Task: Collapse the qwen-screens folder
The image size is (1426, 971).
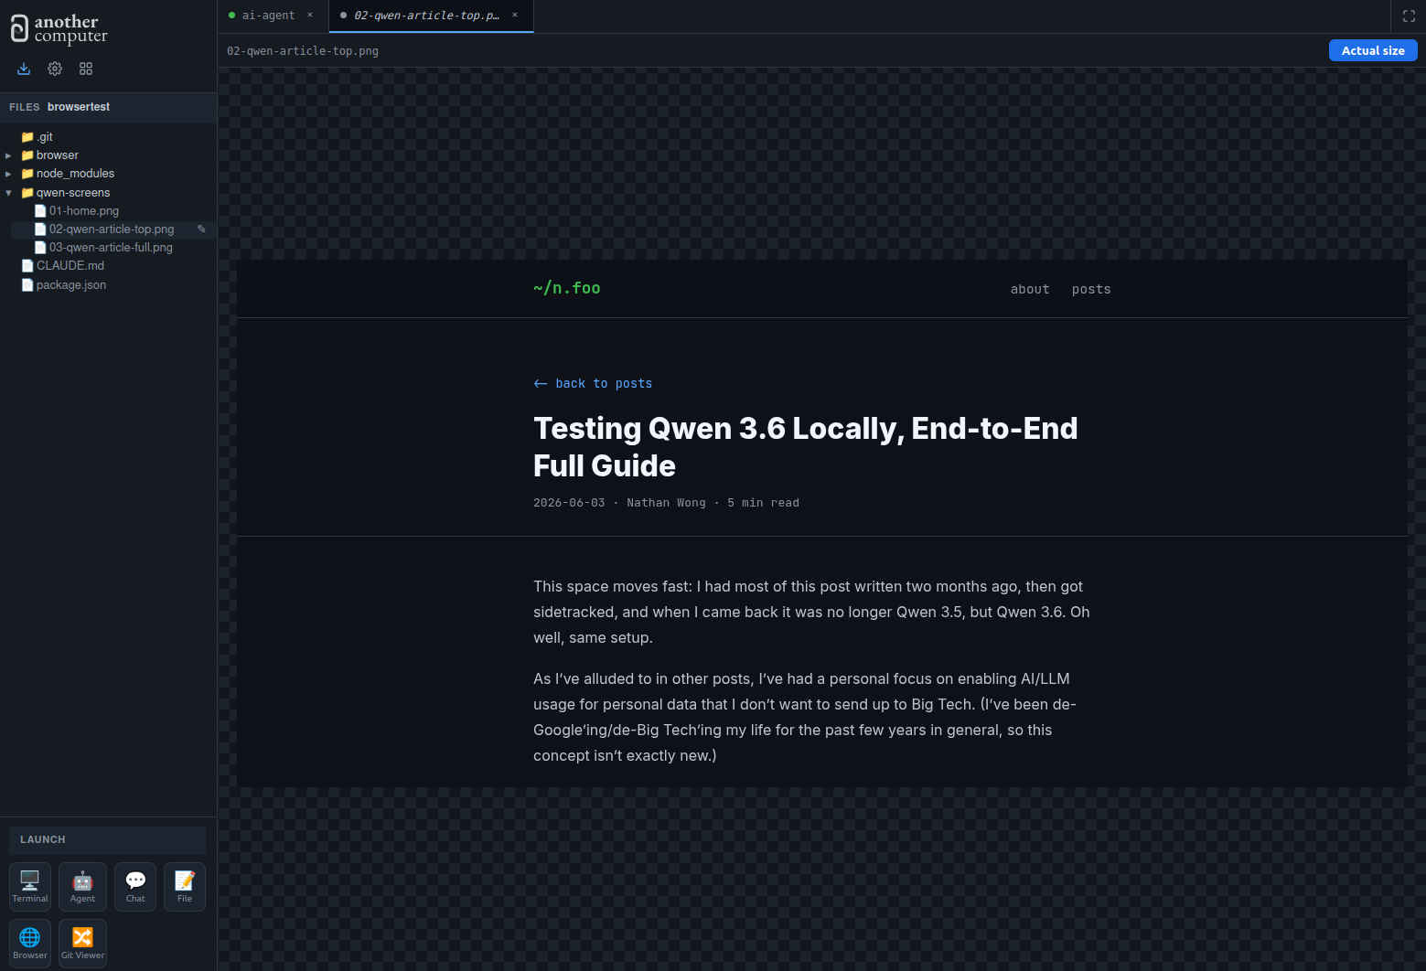Action: [8, 193]
